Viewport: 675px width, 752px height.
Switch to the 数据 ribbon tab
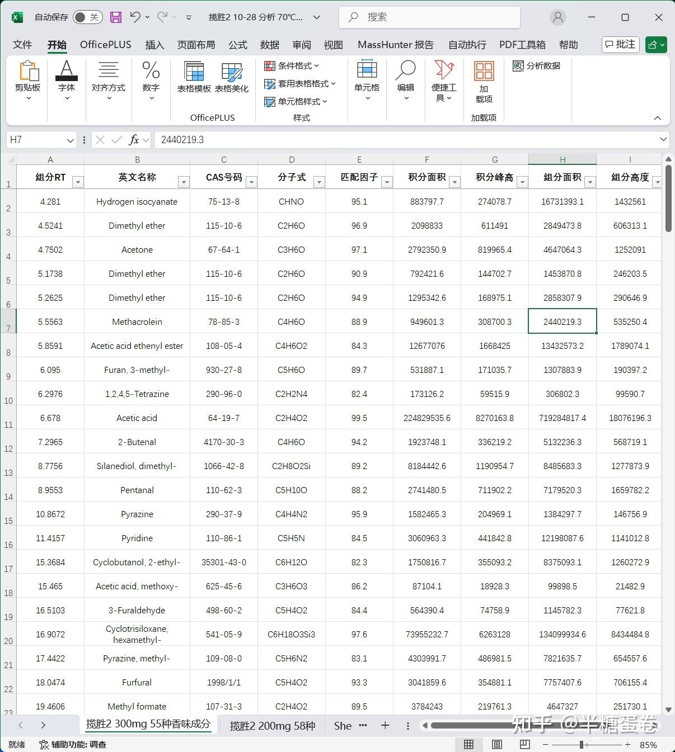pyautogui.click(x=269, y=45)
